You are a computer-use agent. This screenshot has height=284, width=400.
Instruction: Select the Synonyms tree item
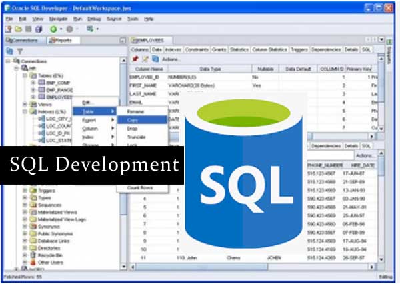click(49, 226)
